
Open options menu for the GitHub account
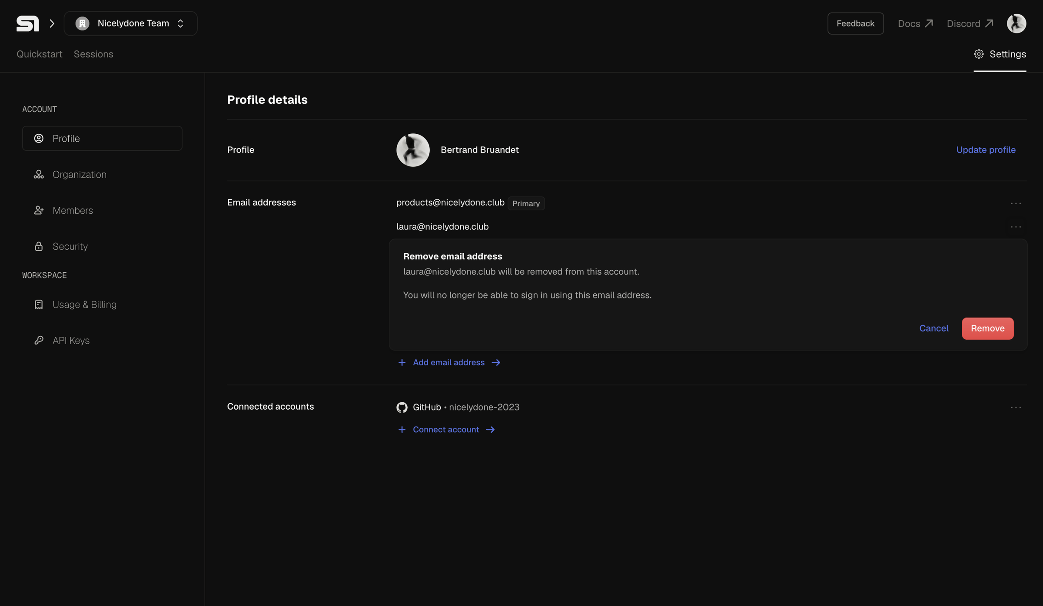1016,407
